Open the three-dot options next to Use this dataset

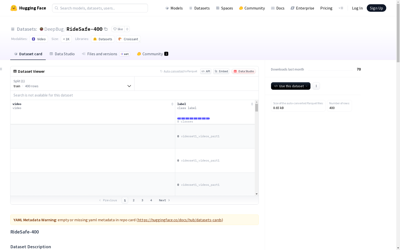coord(316,86)
